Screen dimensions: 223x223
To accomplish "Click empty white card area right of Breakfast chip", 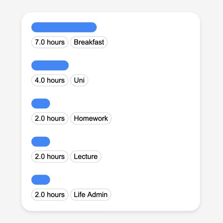I will click(x=152, y=42).
